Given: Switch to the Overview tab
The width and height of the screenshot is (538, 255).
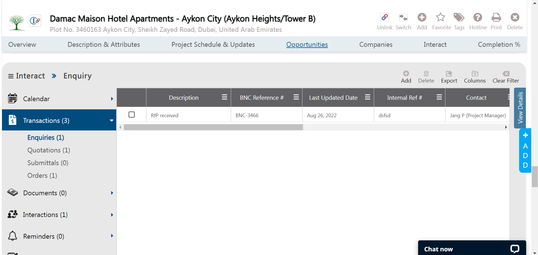Looking at the screenshot, I should 22,45.
